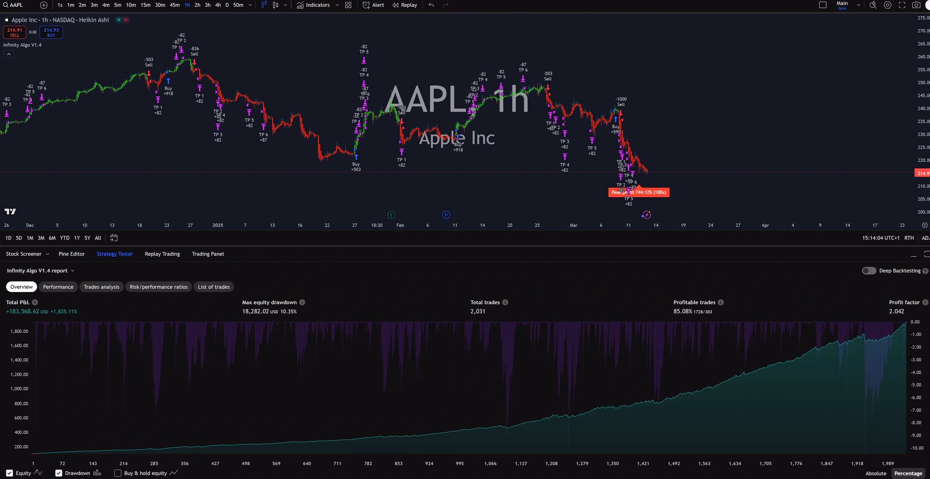Viewport: 930px width, 479px height.
Task: Check the Buy & hold equity checkbox
Action: [118, 473]
